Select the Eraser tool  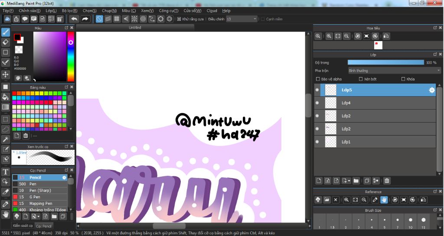coord(5,42)
